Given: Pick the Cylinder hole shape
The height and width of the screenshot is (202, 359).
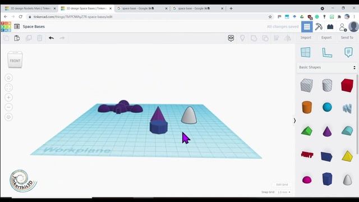Looking at the screenshot, I should [327, 85].
